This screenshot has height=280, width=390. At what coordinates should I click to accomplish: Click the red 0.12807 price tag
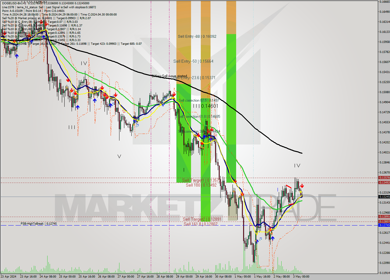pos(384,221)
